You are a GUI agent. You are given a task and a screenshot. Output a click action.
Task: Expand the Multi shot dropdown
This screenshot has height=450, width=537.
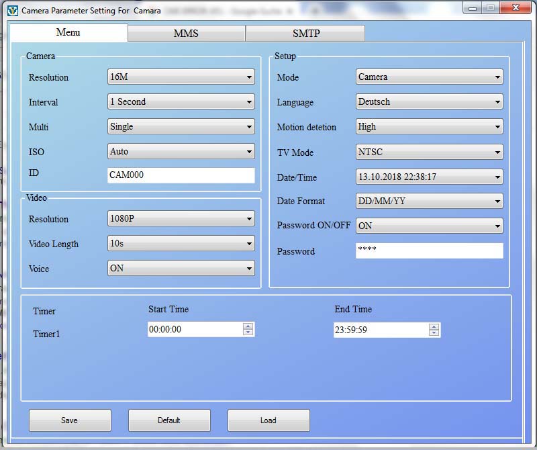(181, 127)
